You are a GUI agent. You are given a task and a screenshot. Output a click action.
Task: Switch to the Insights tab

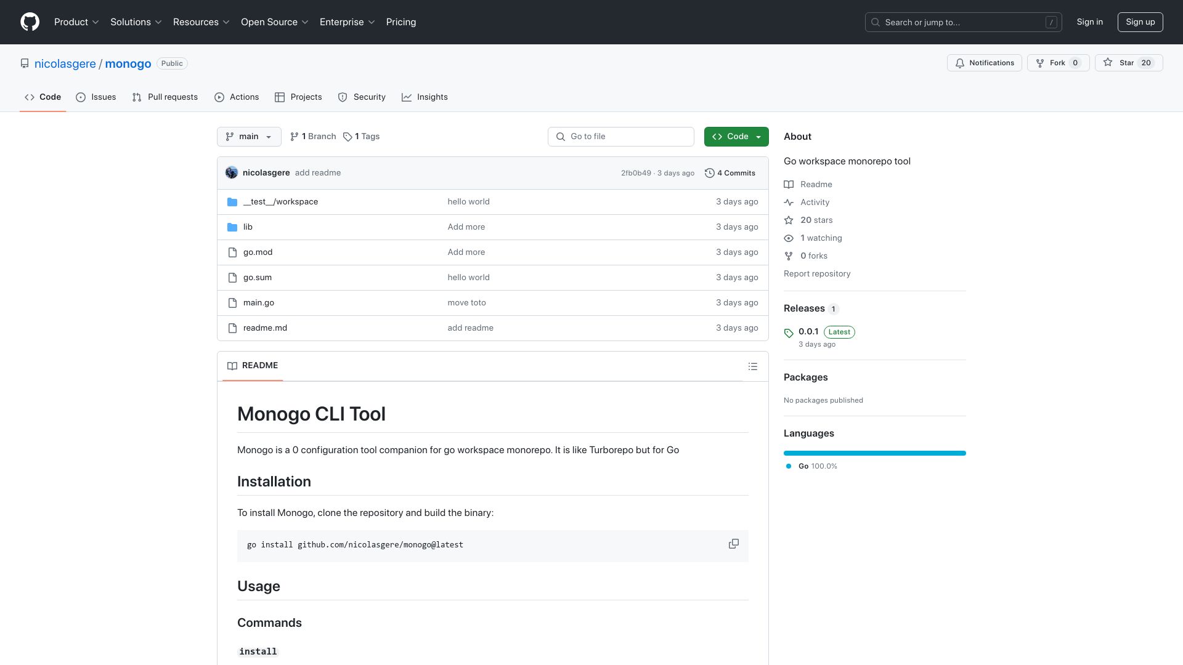[x=425, y=97]
